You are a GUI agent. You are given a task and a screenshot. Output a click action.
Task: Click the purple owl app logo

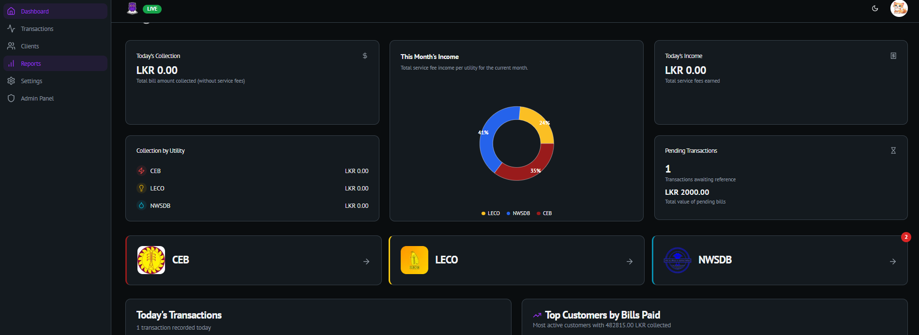pos(132,8)
